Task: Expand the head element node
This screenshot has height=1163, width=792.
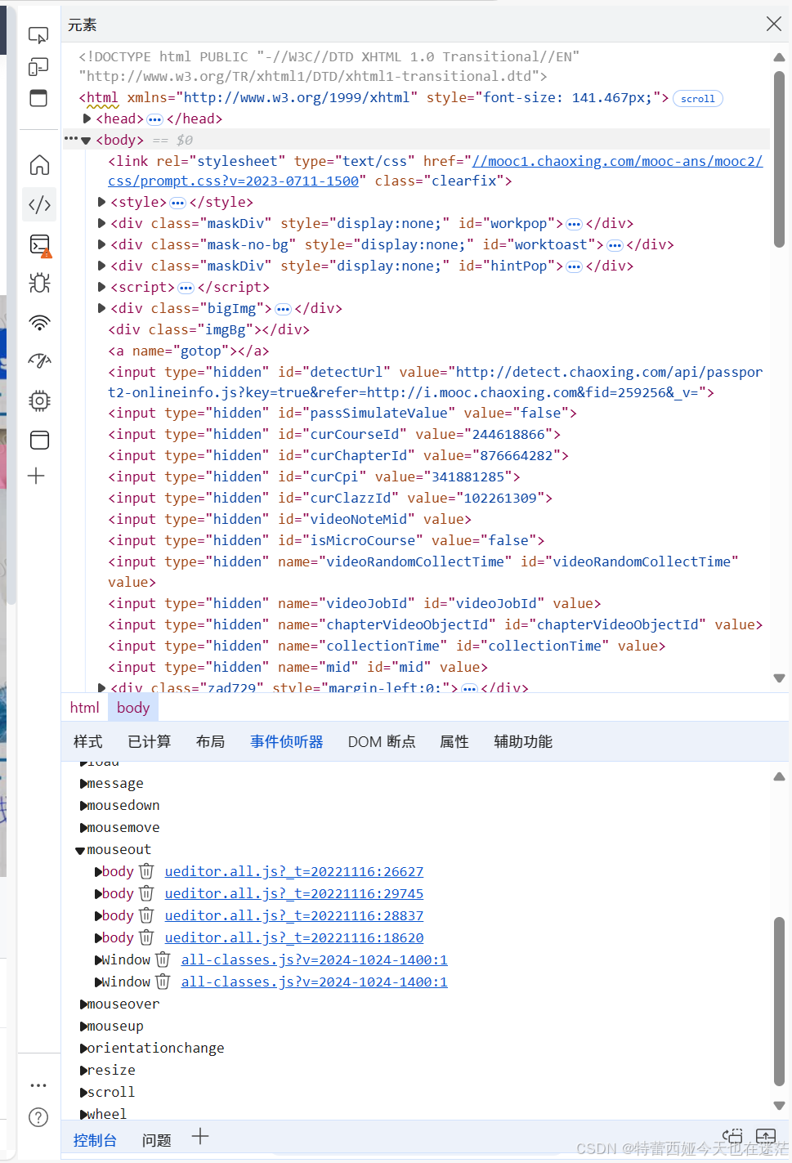Action: click(87, 119)
